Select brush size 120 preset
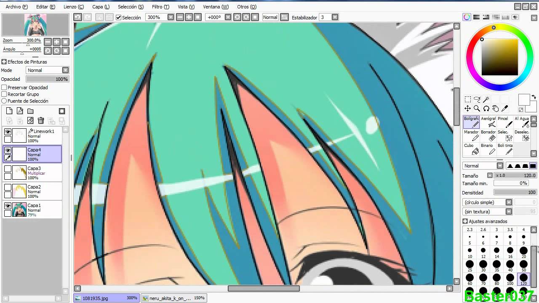This screenshot has width=539, height=303. tap(523, 279)
